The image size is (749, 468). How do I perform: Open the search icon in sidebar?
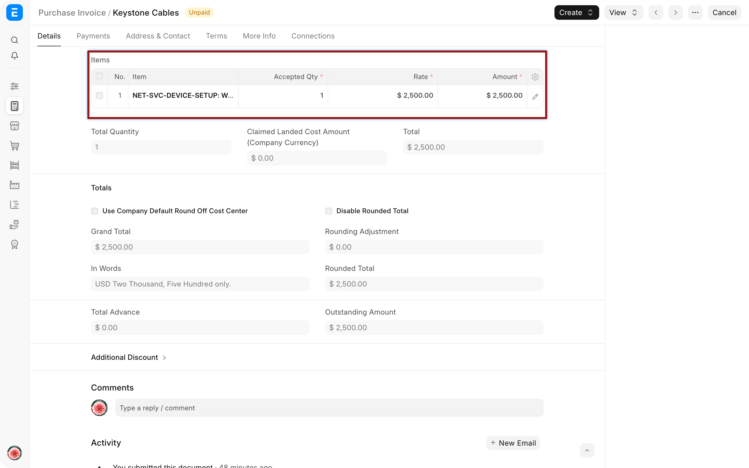coord(15,40)
